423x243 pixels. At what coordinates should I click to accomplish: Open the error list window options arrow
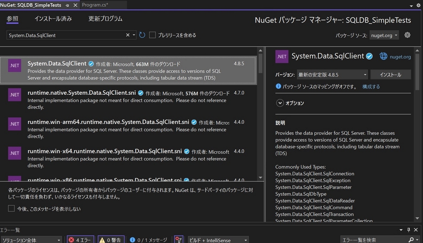pos(401,230)
